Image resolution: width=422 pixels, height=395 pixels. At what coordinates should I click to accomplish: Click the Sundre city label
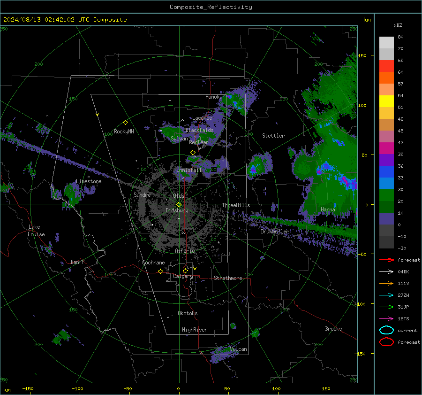pyautogui.click(x=142, y=194)
